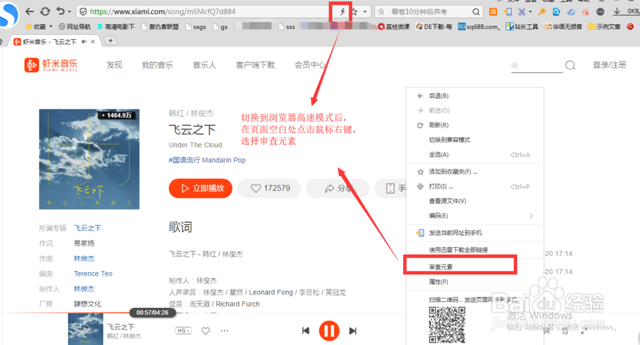Click the 分享 share button
This screenshot has width=640, height=345.
click(x=338, y=188)
